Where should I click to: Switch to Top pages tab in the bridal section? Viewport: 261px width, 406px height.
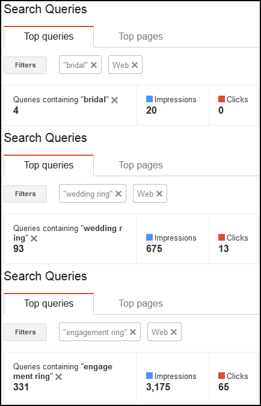(141, 36)
